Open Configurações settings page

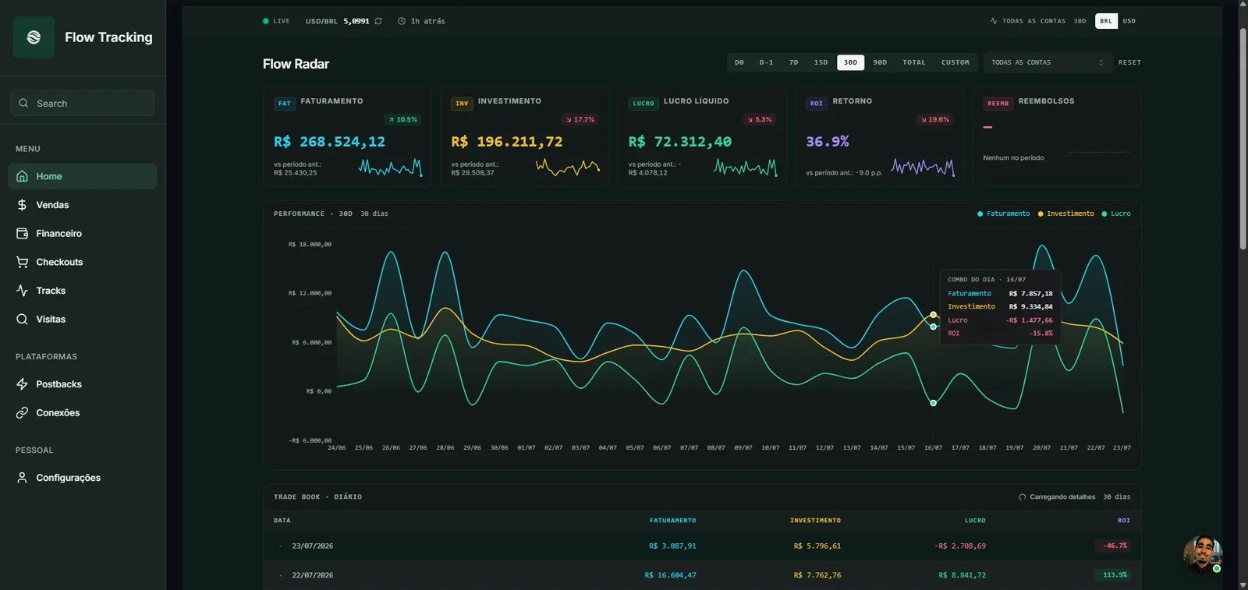click(x=83, y=478)
